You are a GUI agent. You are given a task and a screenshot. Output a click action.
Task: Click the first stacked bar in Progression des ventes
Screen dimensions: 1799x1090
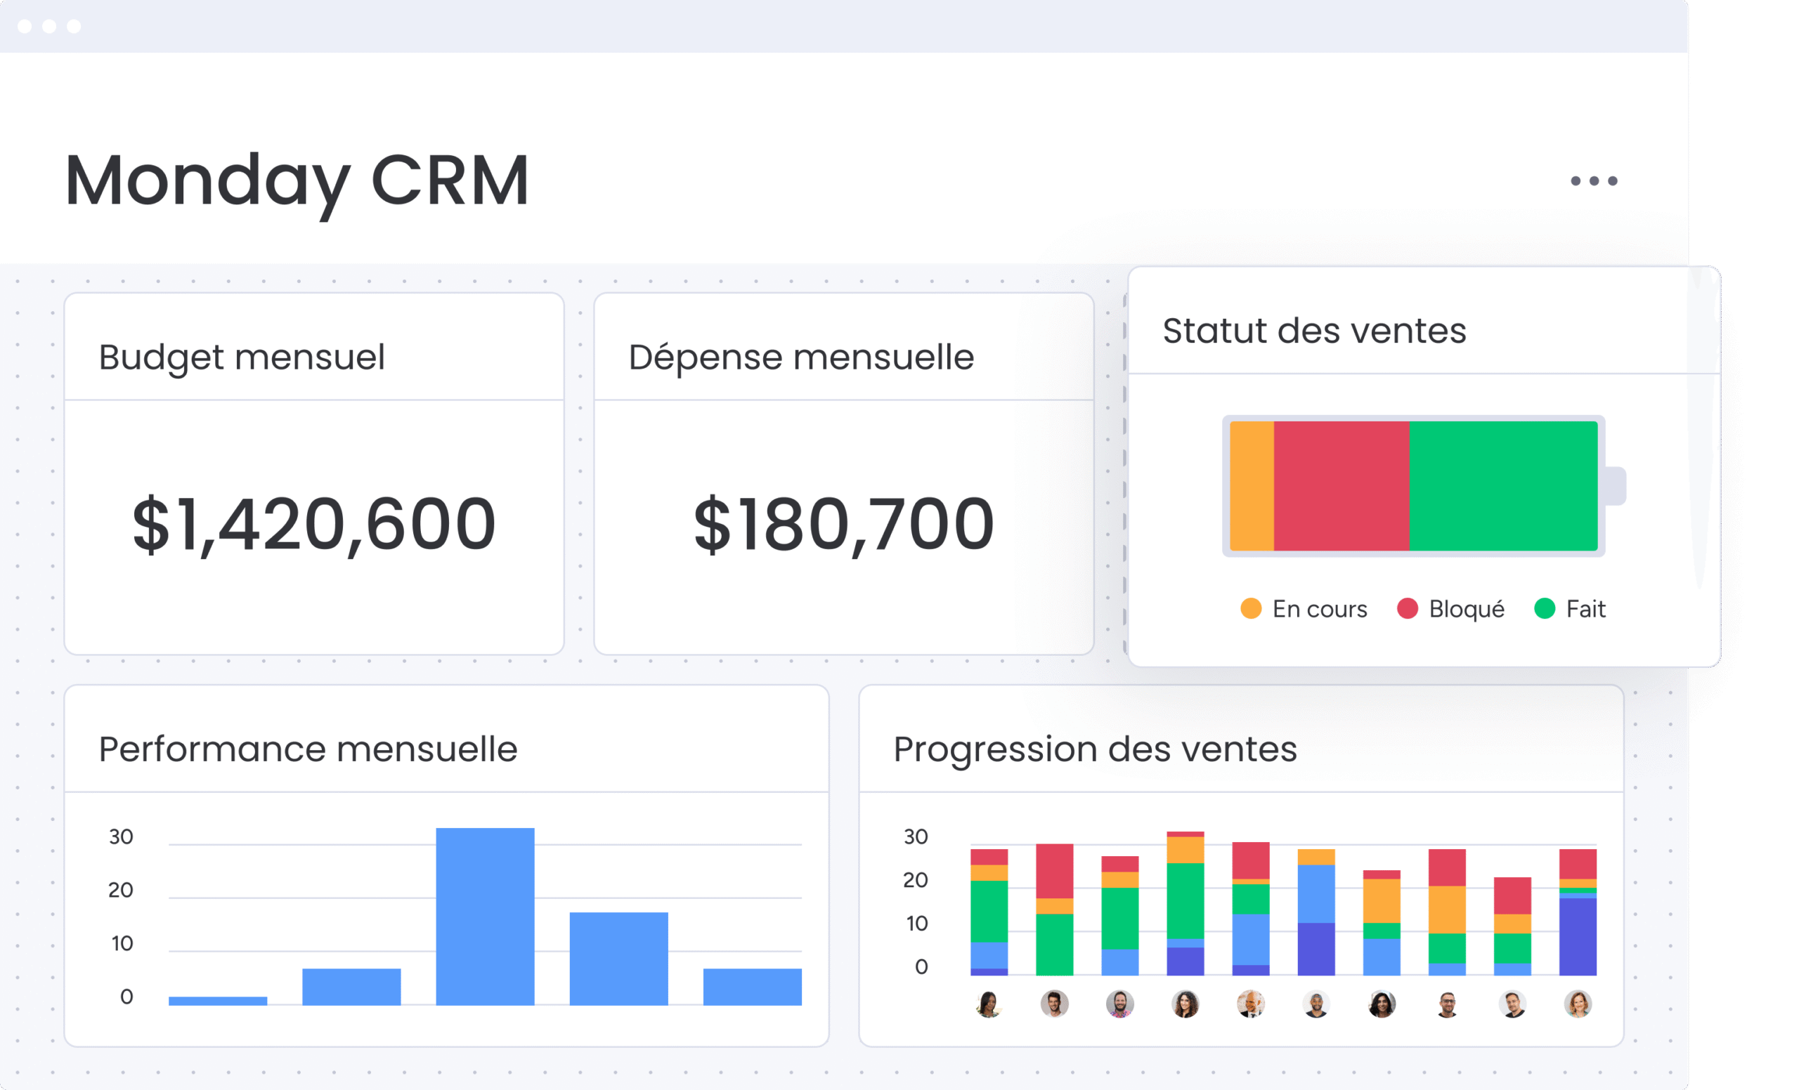(989, 912)
